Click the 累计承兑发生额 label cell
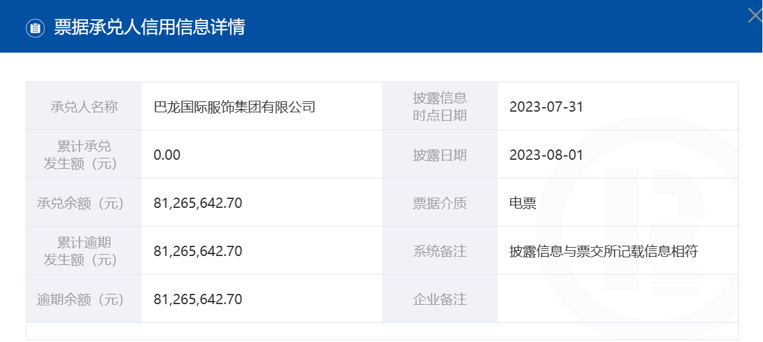The width and height of the screenshot is (763, 342). pos(83,154)
